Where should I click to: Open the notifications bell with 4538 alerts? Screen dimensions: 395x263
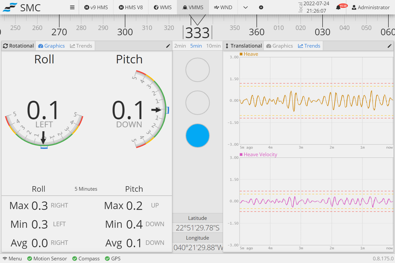pyautogui.click(x=338, y=7)
